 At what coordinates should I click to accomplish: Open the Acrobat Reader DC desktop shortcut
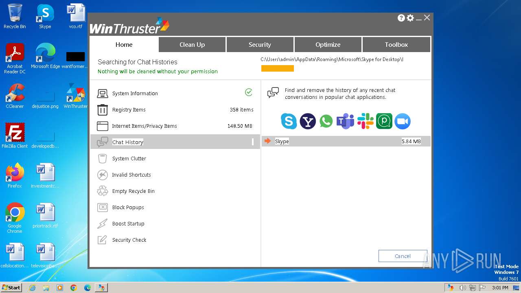15,58
